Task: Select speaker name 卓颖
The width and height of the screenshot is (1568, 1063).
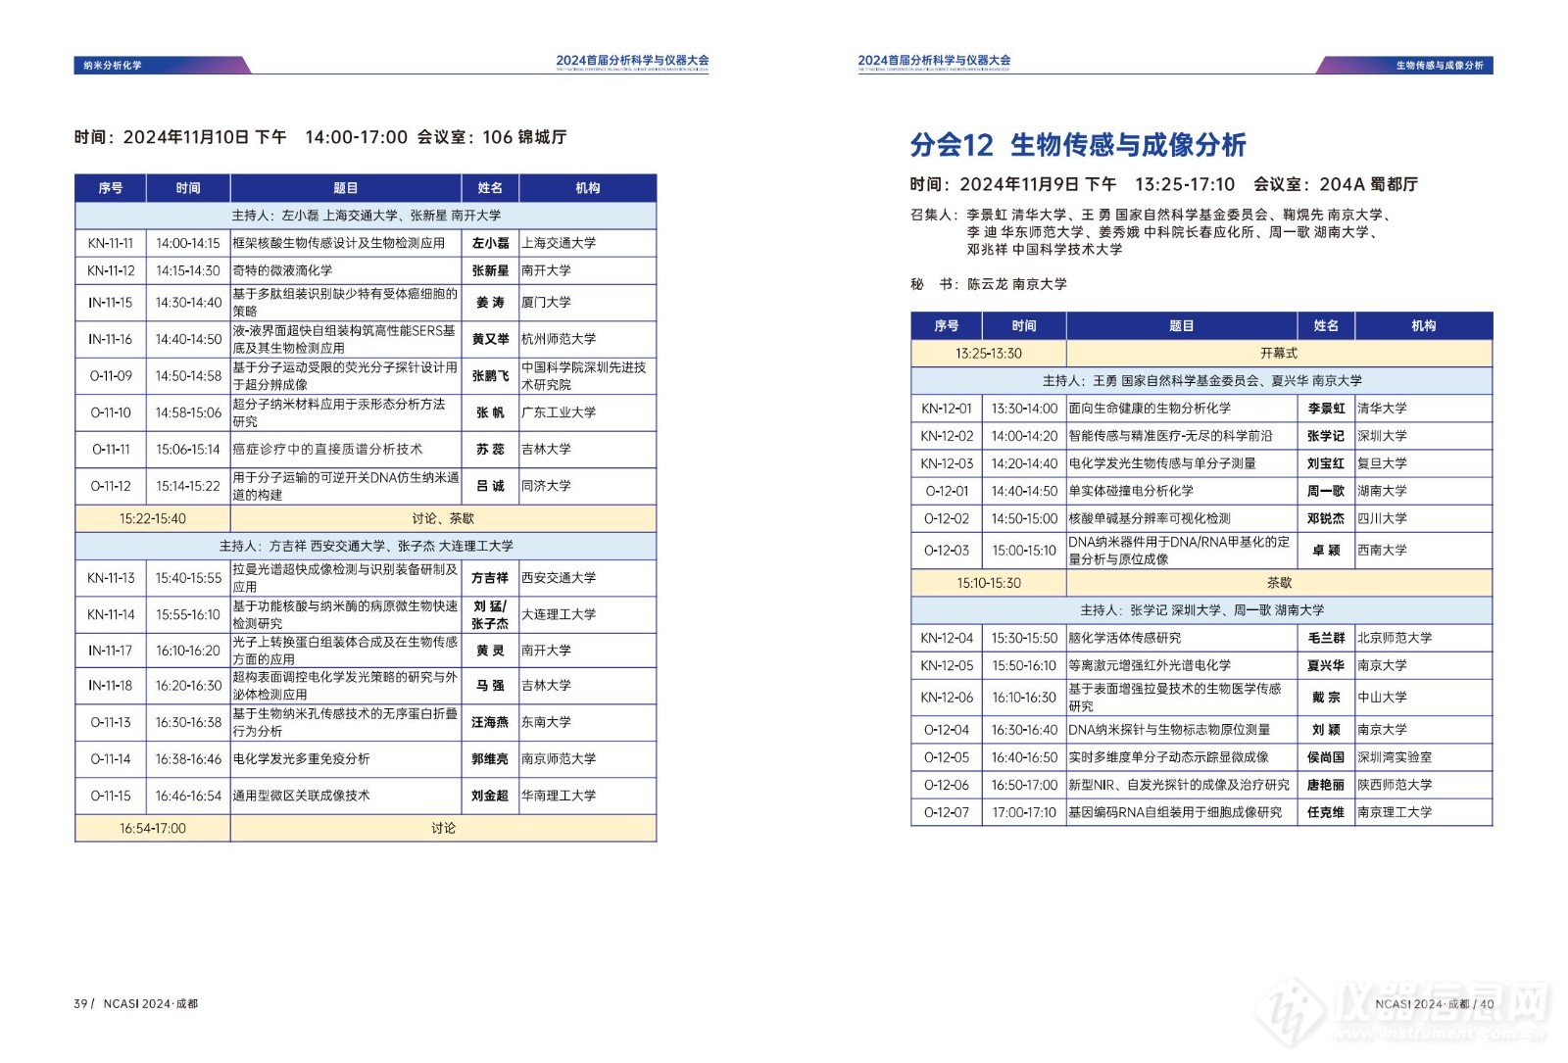Action: coord(1326,551)
